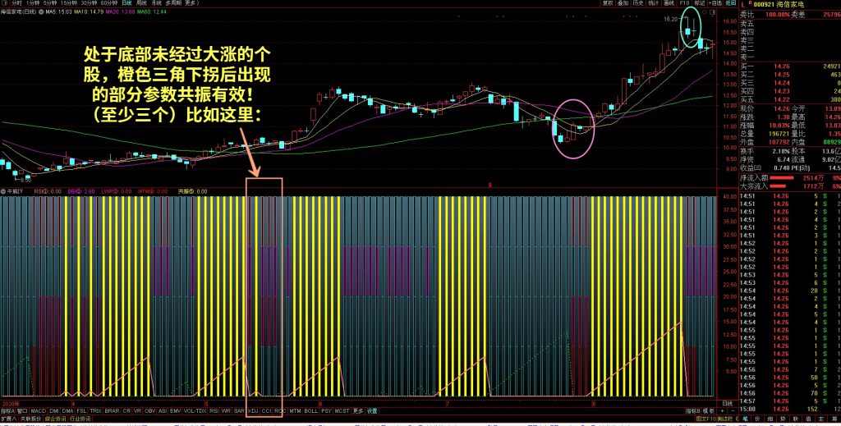This screenshot has width=841, height=426.
Task: Click the 返回 back button
Action: (732, 3)
